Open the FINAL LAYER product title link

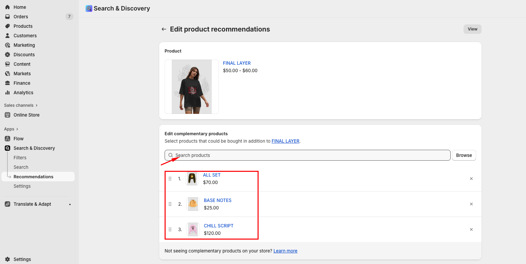[x=237, y=63]
